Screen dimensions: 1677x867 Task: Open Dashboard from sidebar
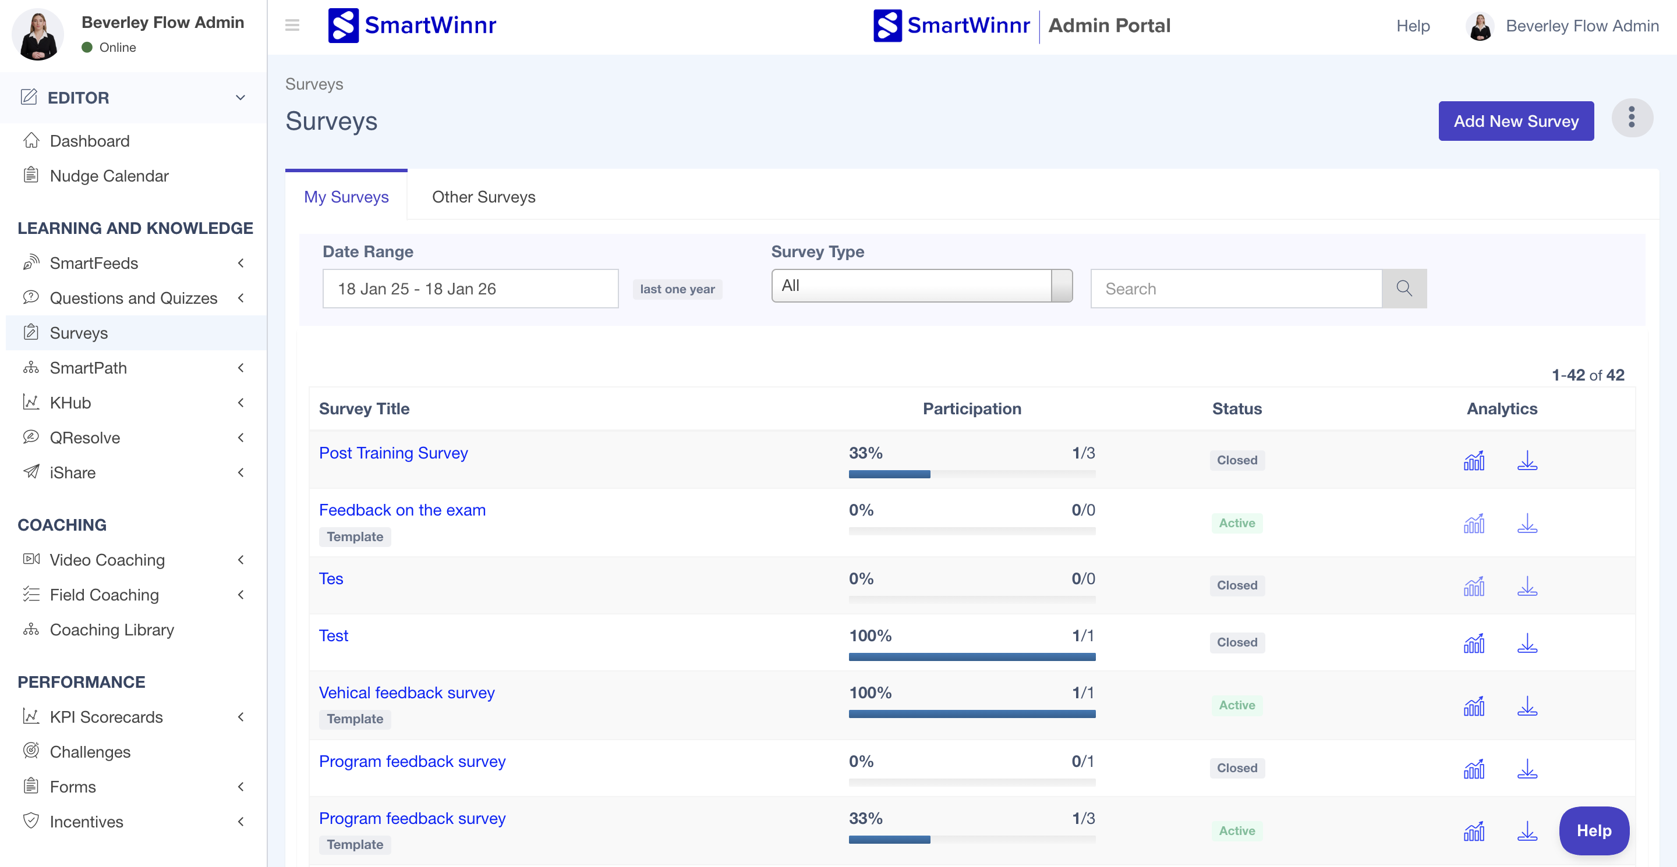point(89,141)
